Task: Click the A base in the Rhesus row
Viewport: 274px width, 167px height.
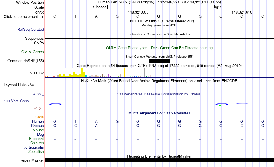Action: (x=96, y=126)
